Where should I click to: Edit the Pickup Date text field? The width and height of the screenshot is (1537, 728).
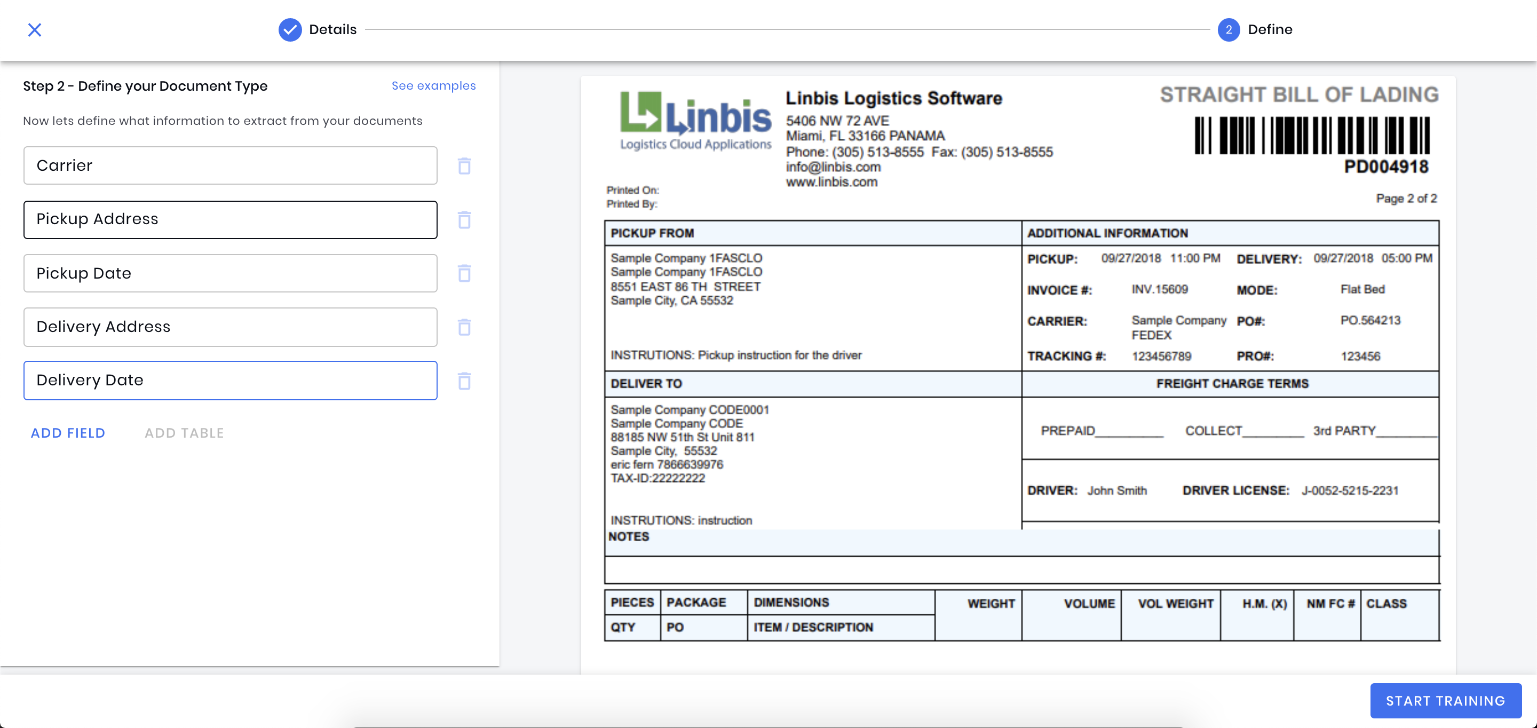pyautogui.click(x=231, y=273)
